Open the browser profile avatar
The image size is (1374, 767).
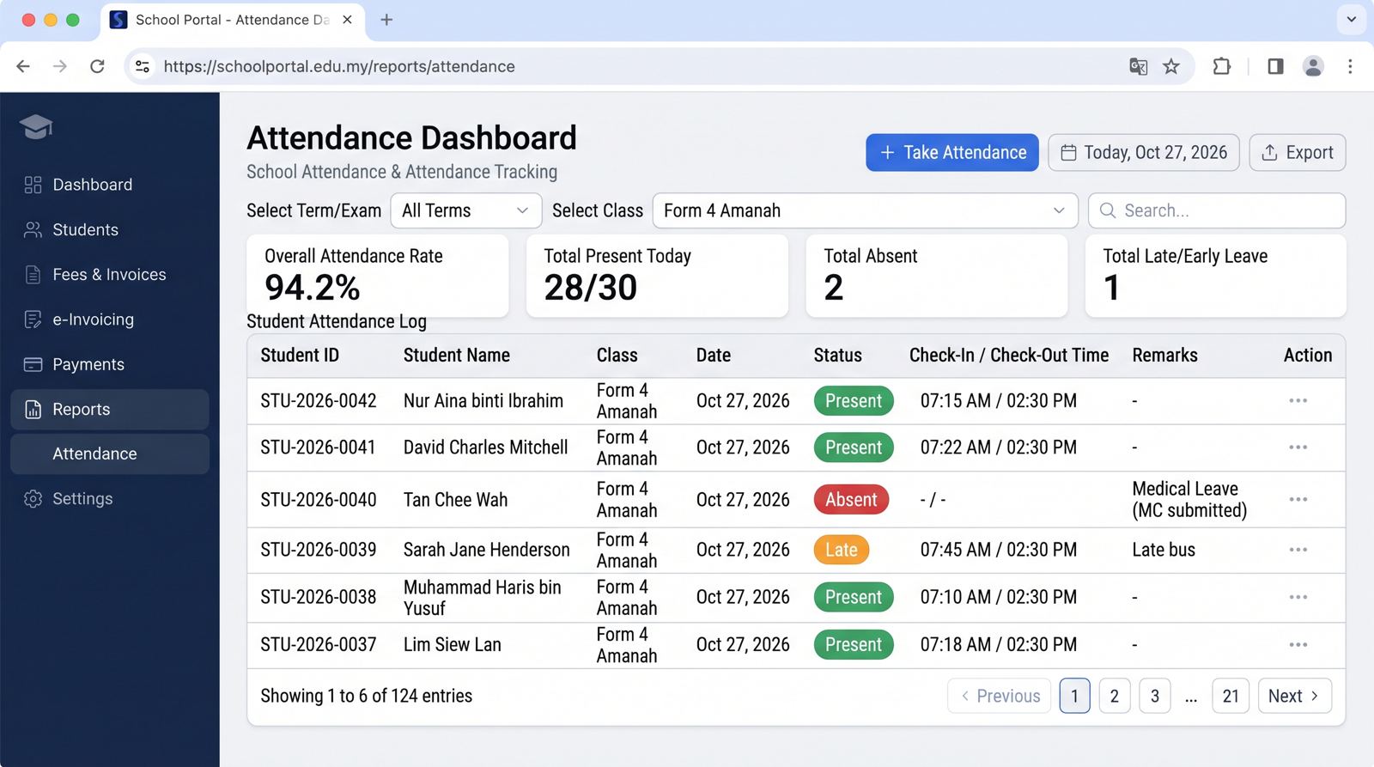point(1313,66)
